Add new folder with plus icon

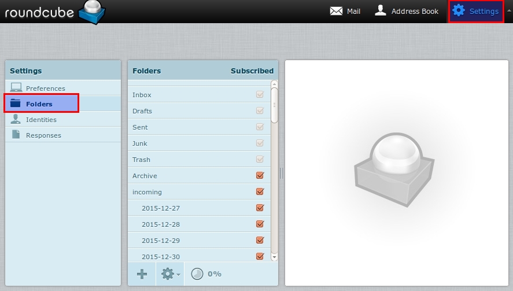[142, 274]
